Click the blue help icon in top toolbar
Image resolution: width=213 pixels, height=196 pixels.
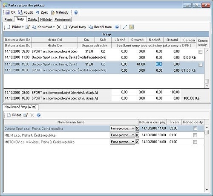[x=76, y=12]
